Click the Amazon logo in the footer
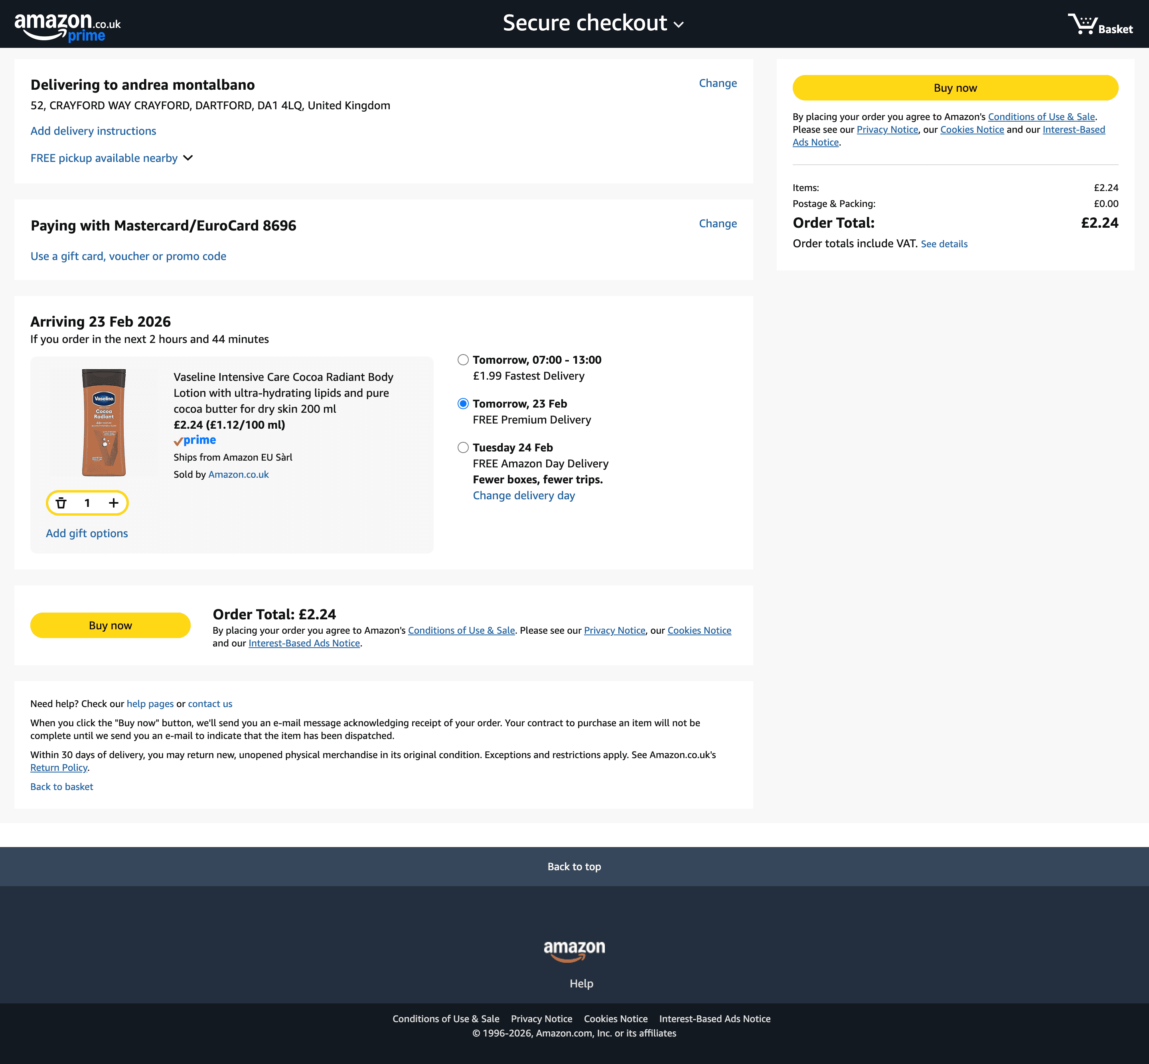Screen dimensions: 1149x1064 click(574, 951)
